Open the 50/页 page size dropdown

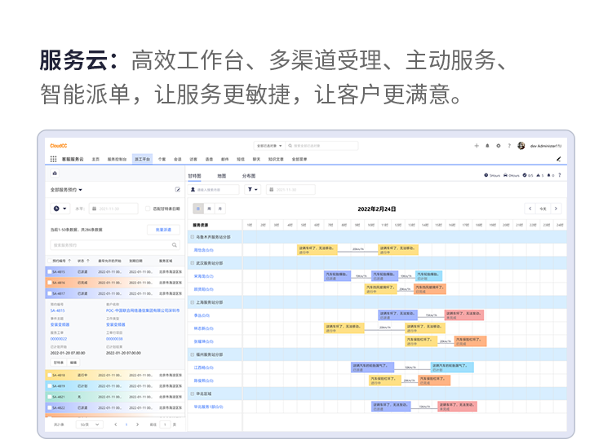(89, 424)
